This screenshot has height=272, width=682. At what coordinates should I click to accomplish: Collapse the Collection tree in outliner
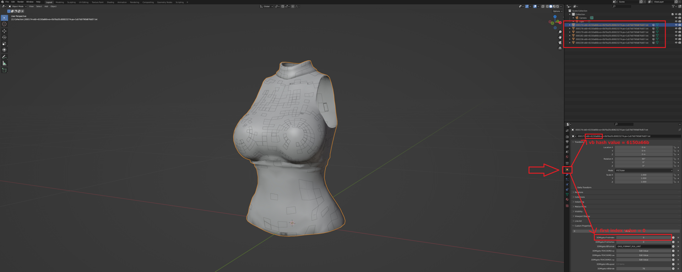point(570,14)
